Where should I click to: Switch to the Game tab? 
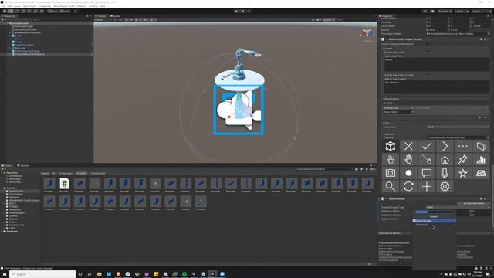[x=115, y=15]
